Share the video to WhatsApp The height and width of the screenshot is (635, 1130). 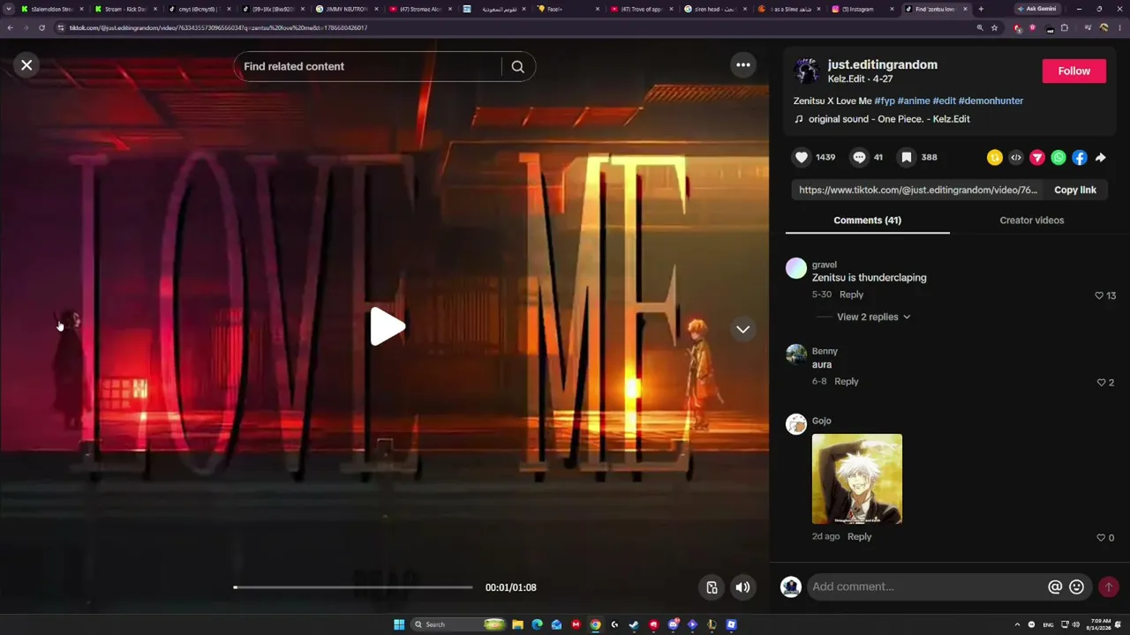[1058, 158]
